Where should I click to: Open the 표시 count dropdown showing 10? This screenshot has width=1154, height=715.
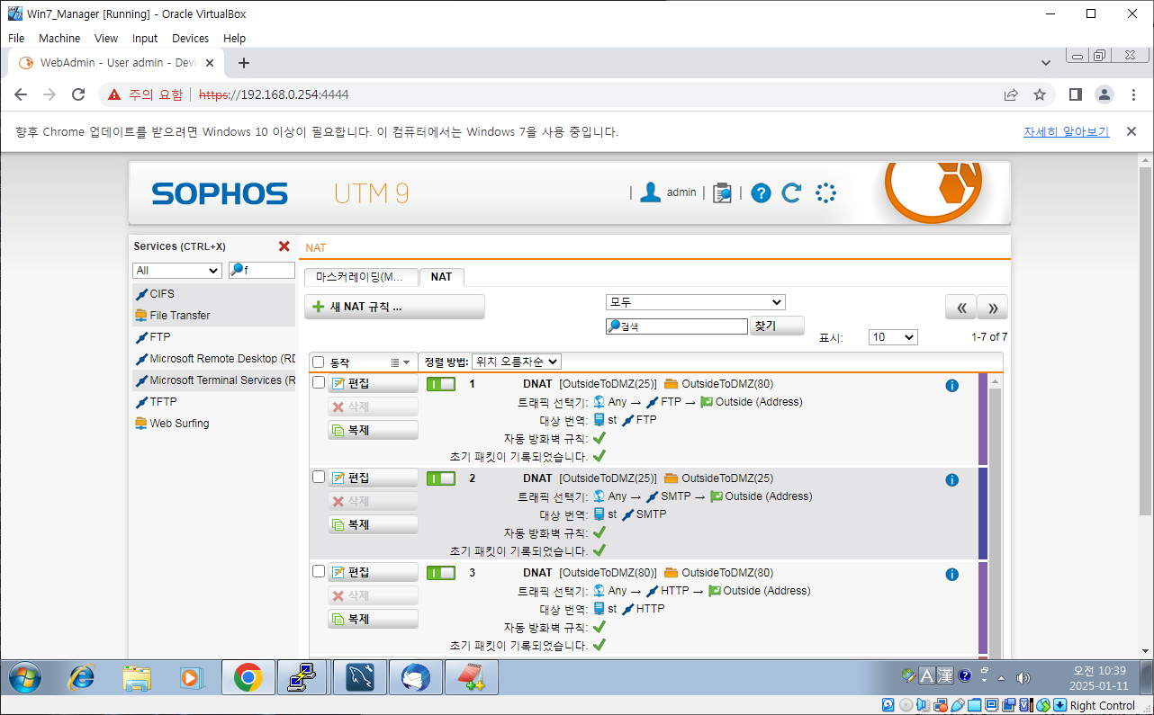click(x=893, y=337)
